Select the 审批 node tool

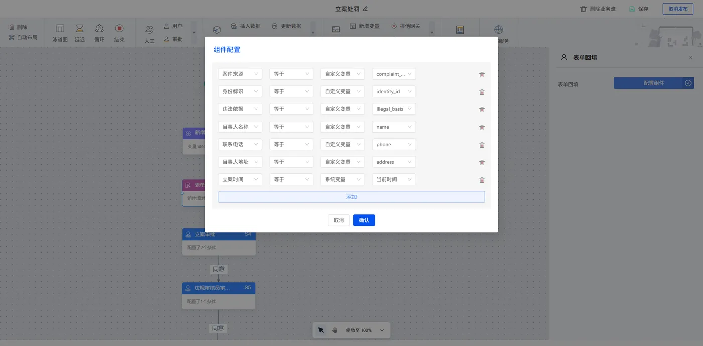tap(173, 39)
